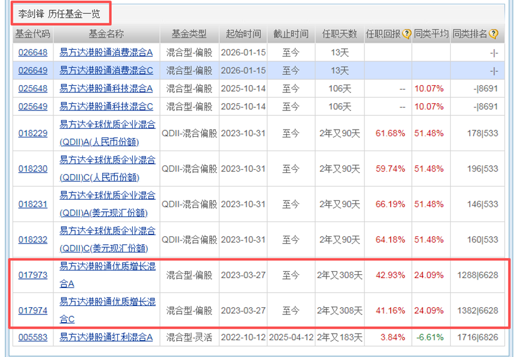Open 易方达港股通优质增长混合C fund link
The image size is (520, 357).
pyautogui.click(x=108, y=311)
